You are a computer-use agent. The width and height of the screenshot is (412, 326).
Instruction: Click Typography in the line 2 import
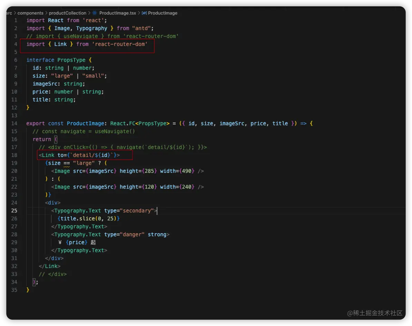91,28
